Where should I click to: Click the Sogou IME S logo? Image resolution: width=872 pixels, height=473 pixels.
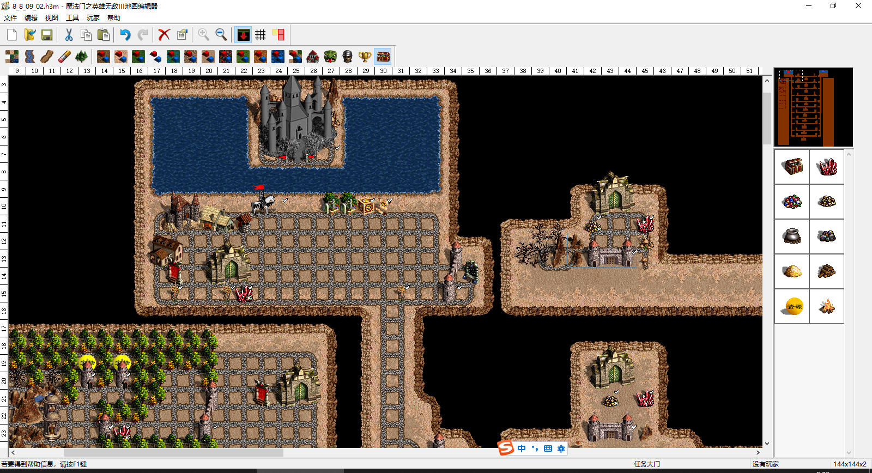point(506,448)
